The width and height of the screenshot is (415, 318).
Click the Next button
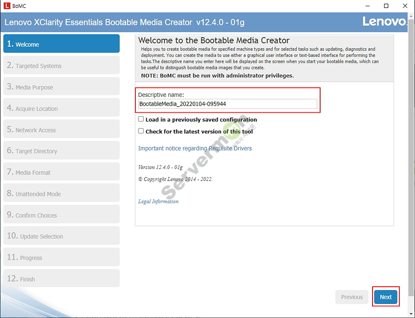[386, 297]
